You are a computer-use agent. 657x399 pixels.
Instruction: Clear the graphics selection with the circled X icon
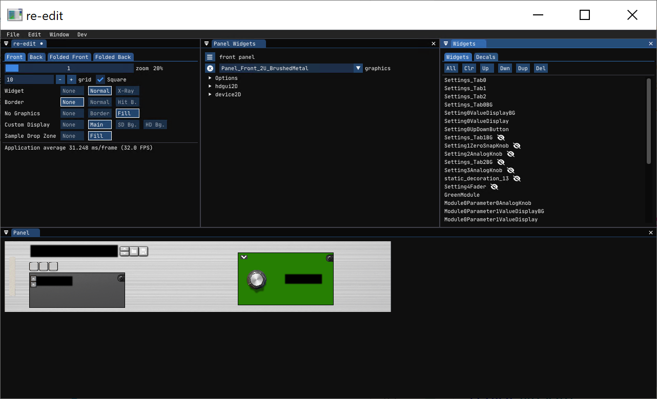(x=210, y=68)
